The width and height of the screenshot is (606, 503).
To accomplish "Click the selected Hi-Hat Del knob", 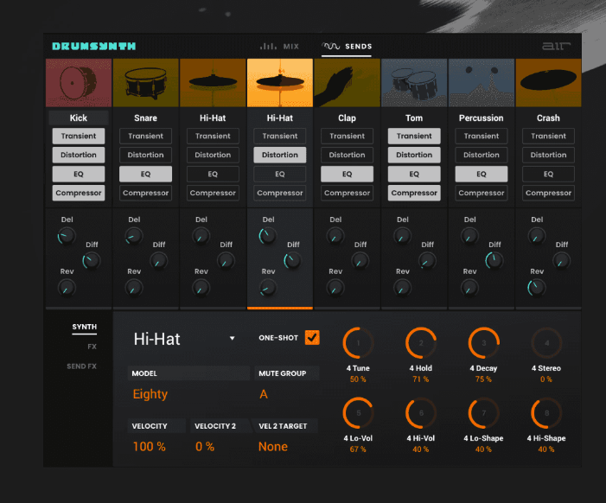I will tap(268, 236).
